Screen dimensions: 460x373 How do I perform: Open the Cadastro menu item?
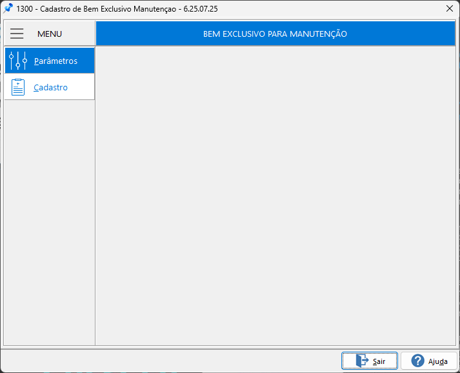click(x=50, y=87)
